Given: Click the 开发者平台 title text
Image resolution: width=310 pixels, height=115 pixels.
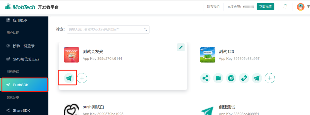Looking at the screenshot, I should (x=49, y=7).
